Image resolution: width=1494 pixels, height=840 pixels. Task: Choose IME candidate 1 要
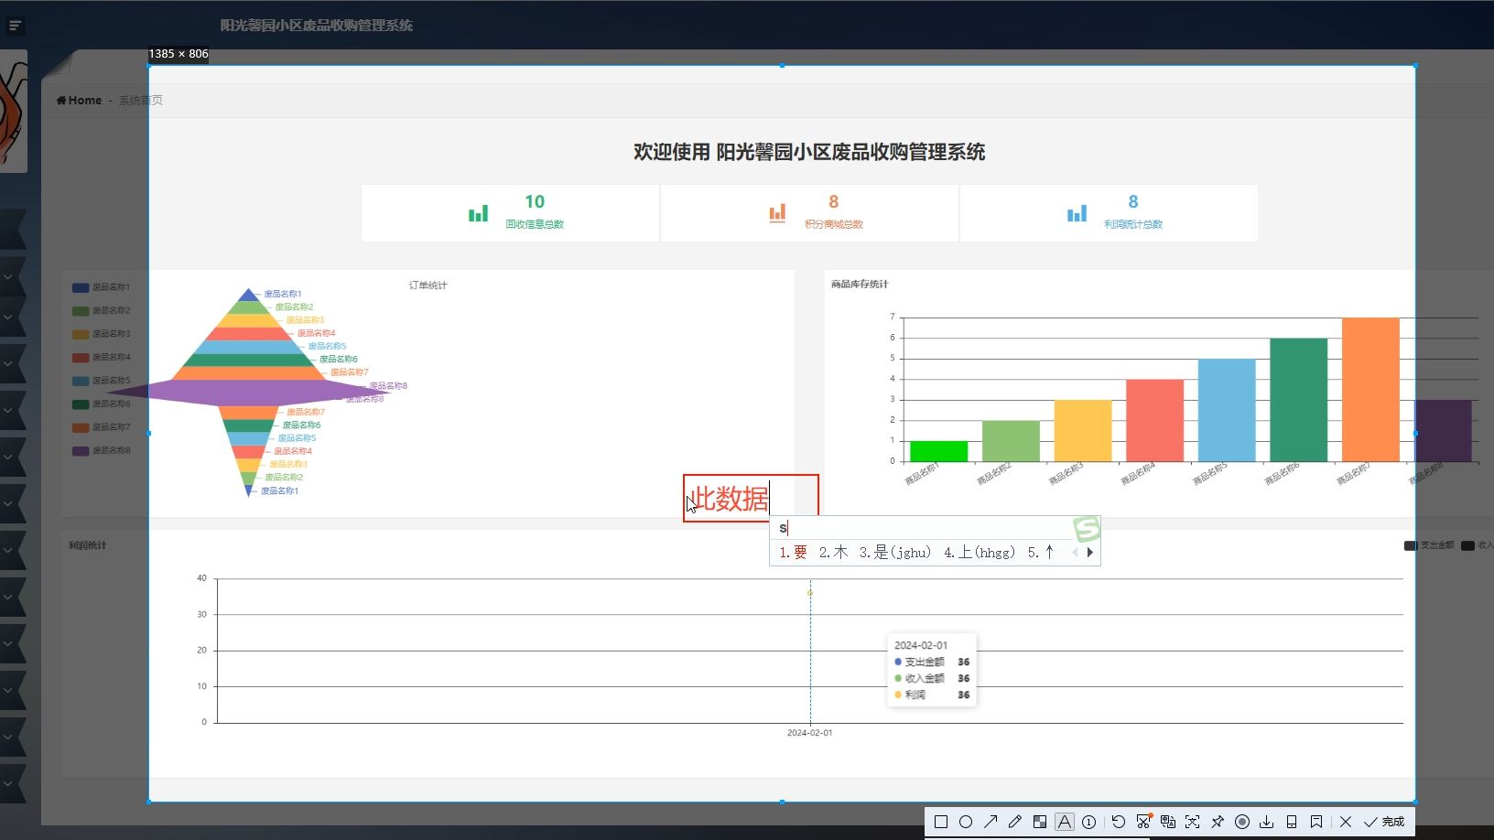coord(794,553)
